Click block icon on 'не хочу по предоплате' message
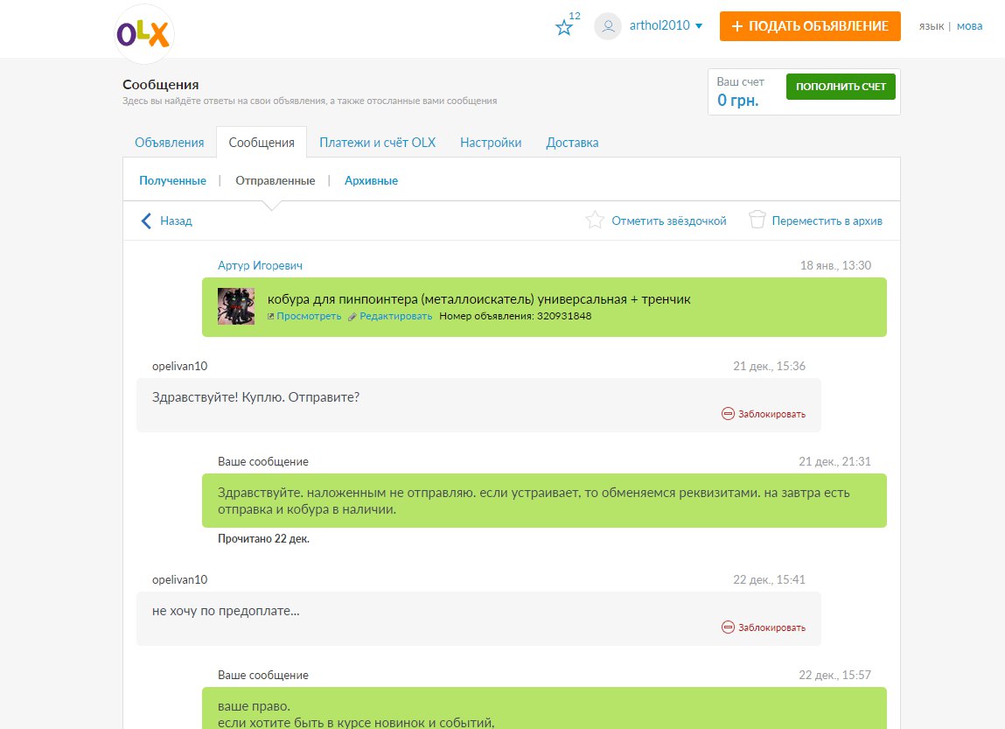Screen dimensions: 1005x729 [x=728, y=627]
